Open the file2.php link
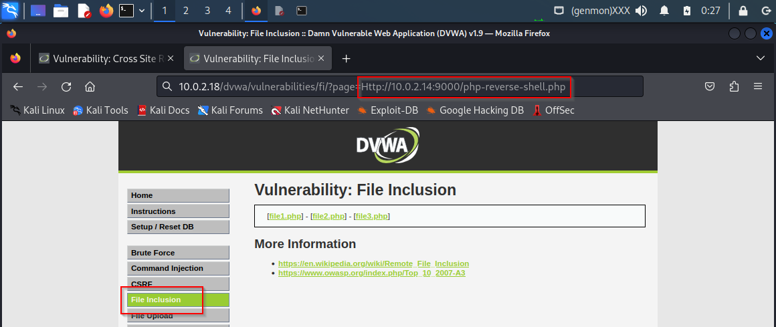The image size is (776, 327). [328, 216]
